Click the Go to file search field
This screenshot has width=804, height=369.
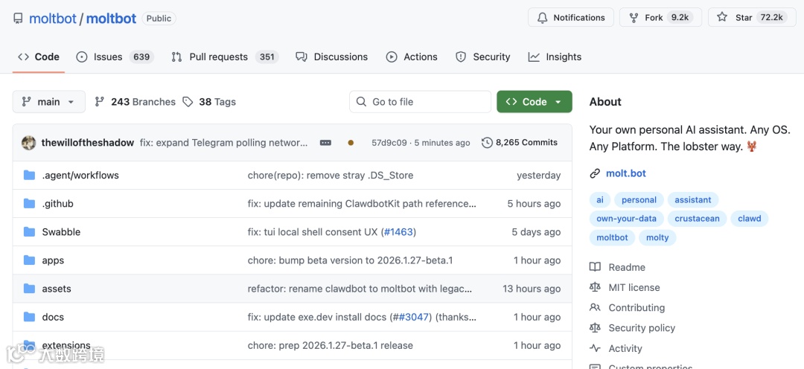point(420,102)
